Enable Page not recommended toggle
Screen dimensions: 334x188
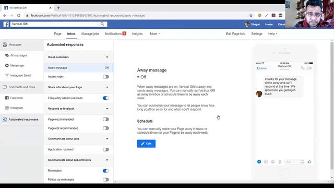tap(105, 128)
